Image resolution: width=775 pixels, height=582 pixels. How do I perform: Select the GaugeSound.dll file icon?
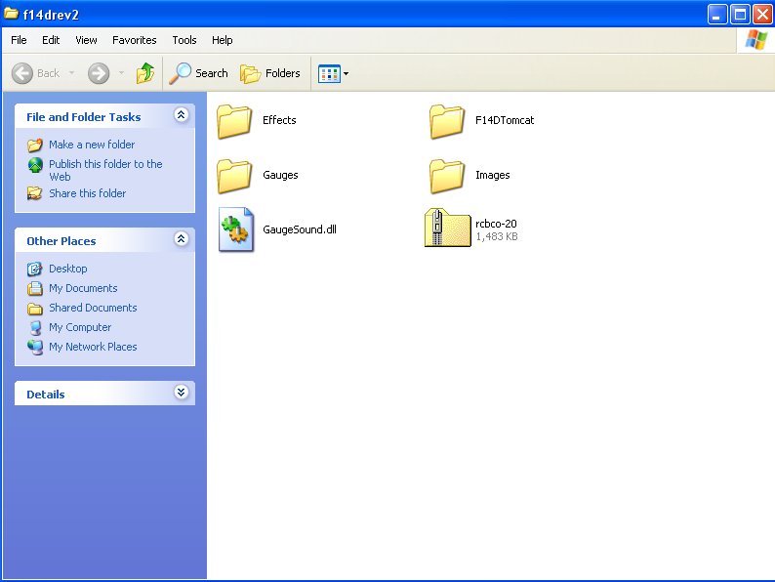[236, 229]
